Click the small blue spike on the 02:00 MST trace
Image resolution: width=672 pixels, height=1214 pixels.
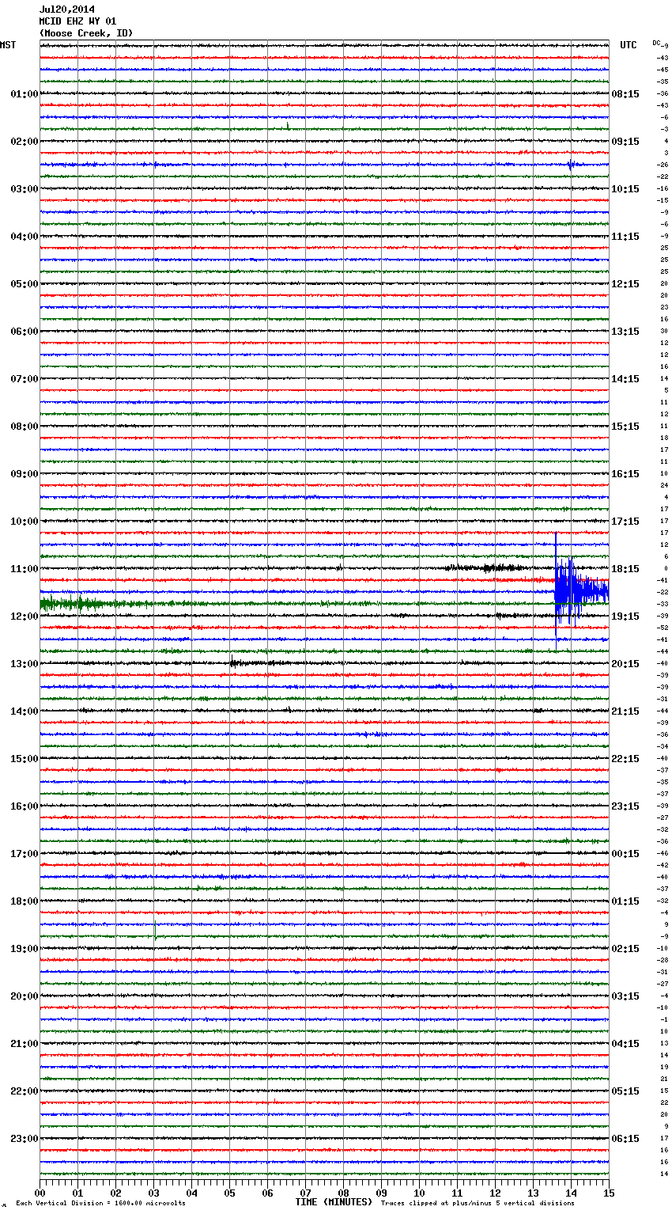point(571,165)
